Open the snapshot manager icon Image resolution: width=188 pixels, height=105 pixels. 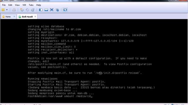click(33, 10)
